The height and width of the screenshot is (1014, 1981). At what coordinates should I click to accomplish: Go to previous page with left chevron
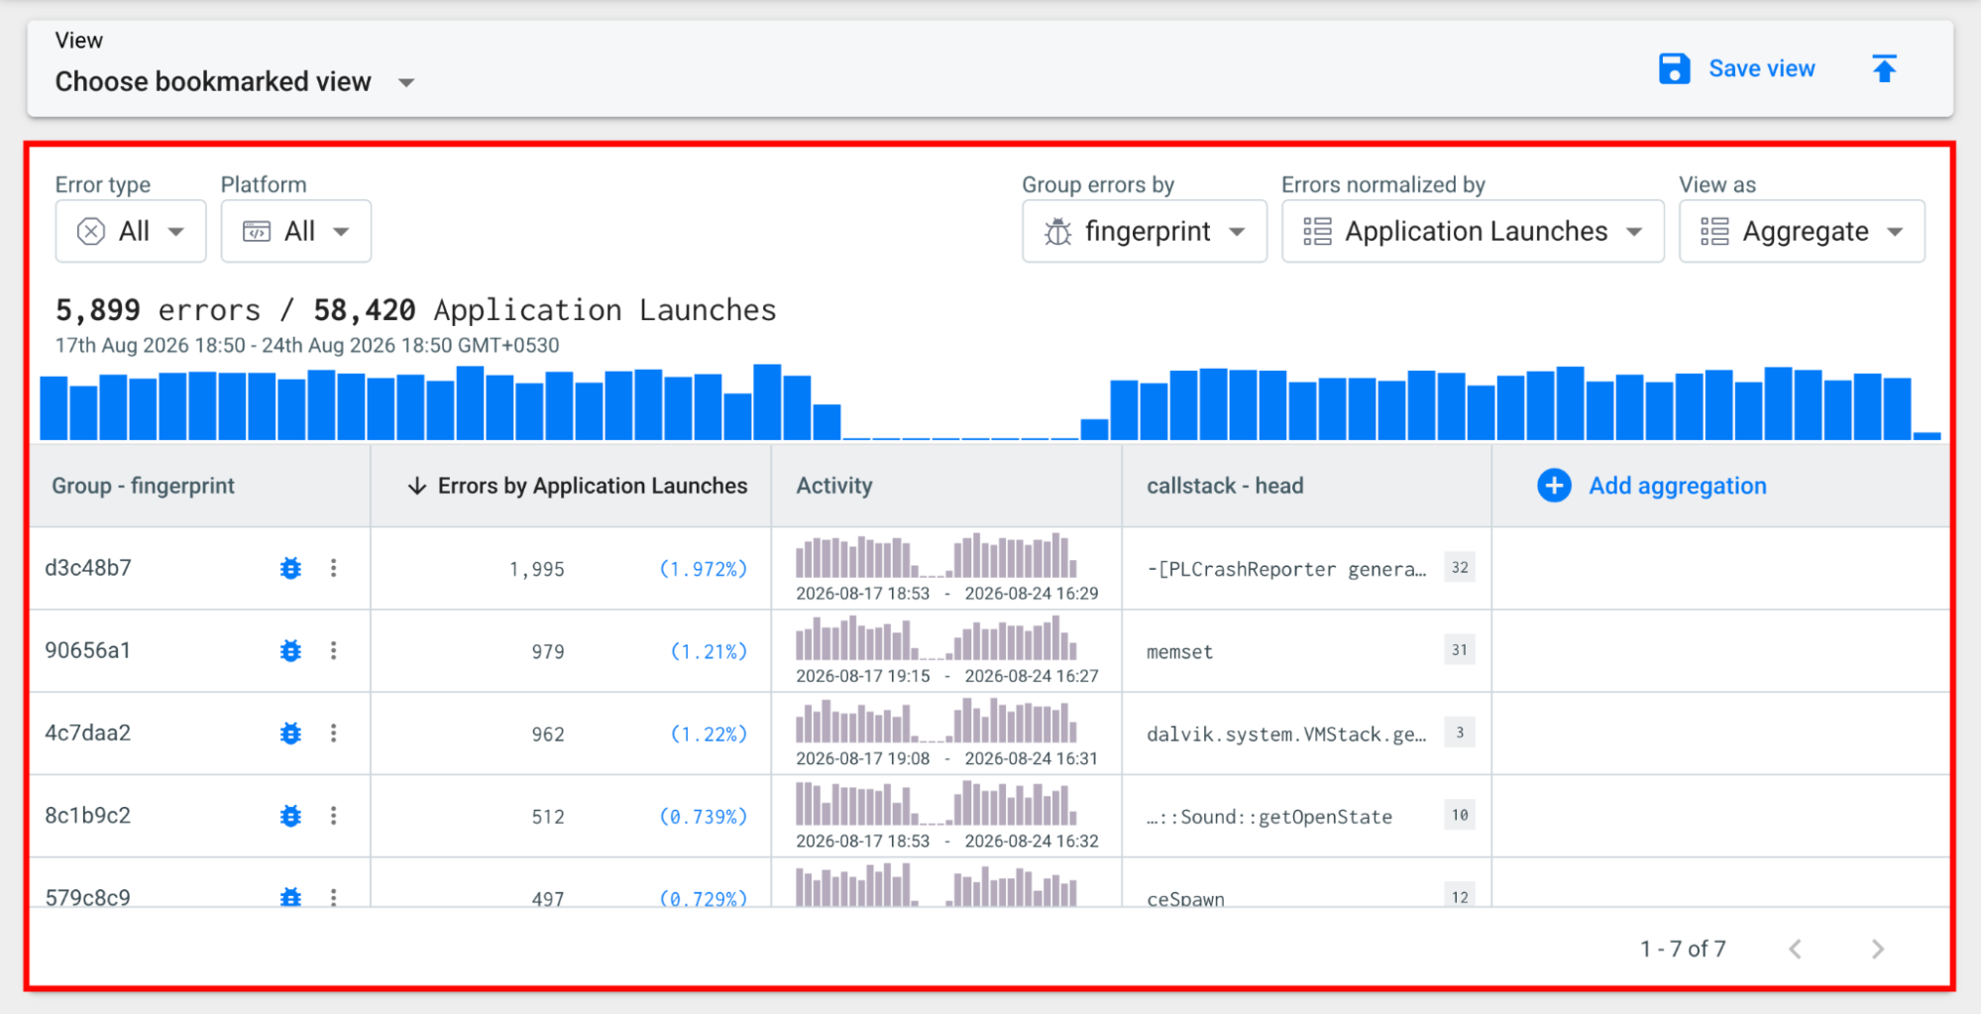point(1795,949)
